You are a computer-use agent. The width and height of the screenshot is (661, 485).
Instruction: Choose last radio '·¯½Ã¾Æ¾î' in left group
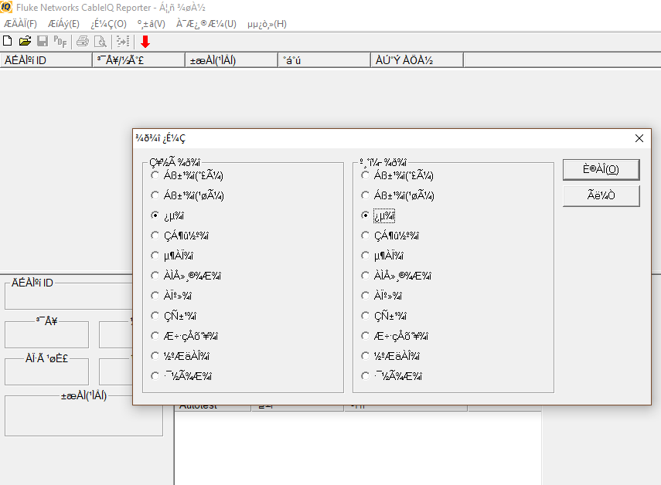tap(181, 376)
